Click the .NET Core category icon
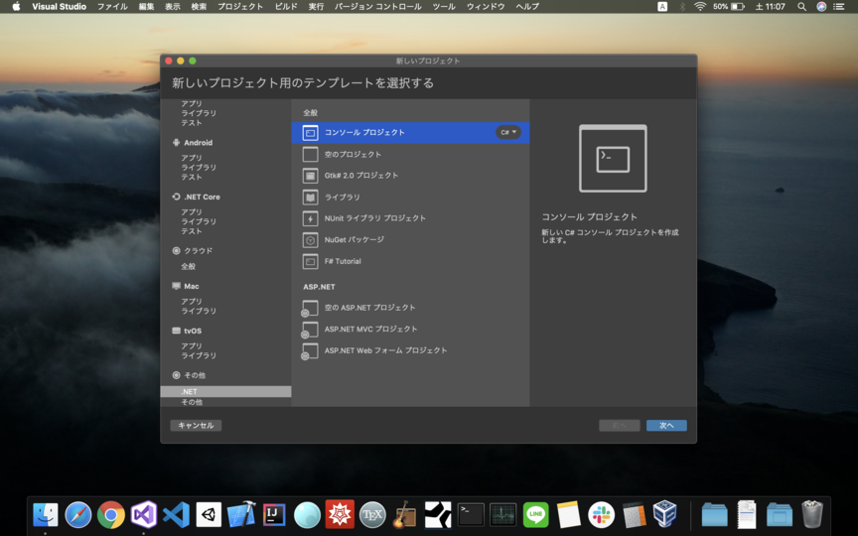This screenshot has height=536, width=858. click(176, 197)
